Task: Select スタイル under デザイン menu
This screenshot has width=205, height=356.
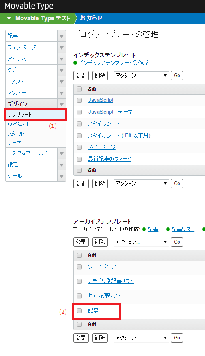Action: tap(16, 134)
